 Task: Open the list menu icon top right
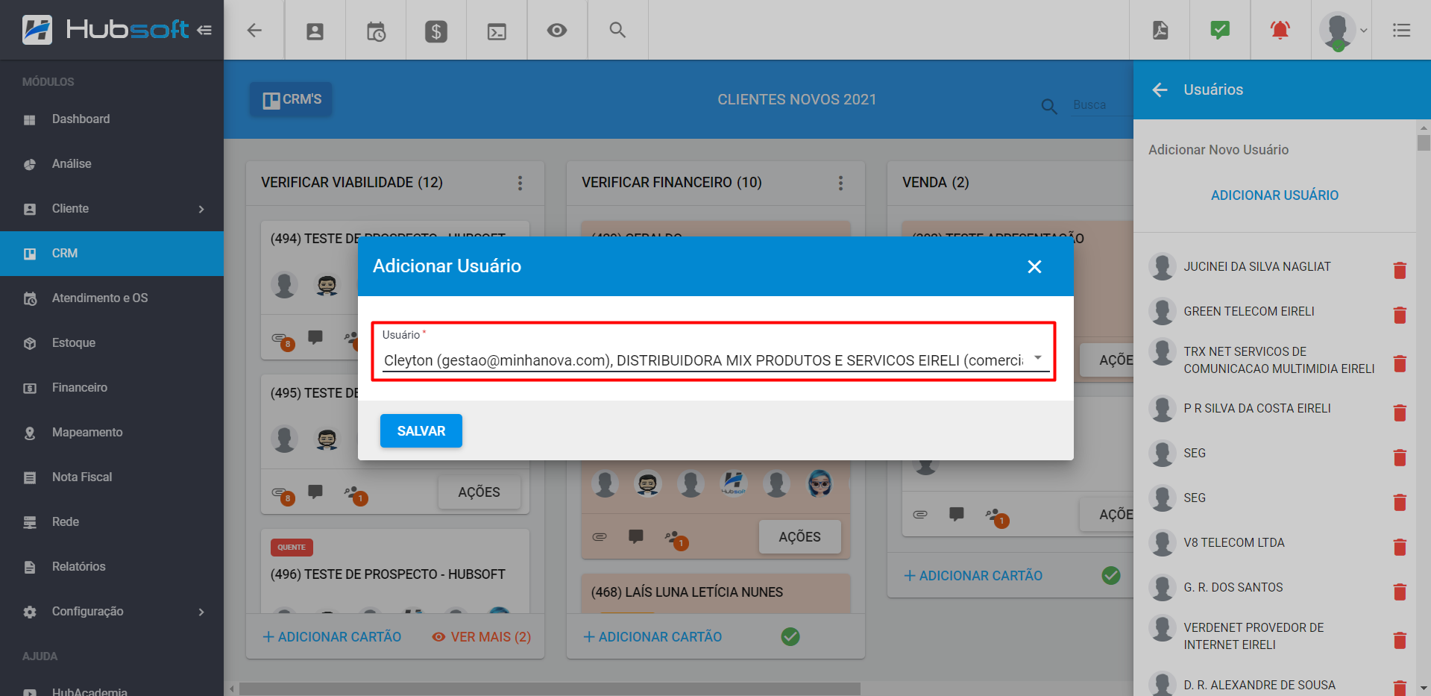(1401, 30)
